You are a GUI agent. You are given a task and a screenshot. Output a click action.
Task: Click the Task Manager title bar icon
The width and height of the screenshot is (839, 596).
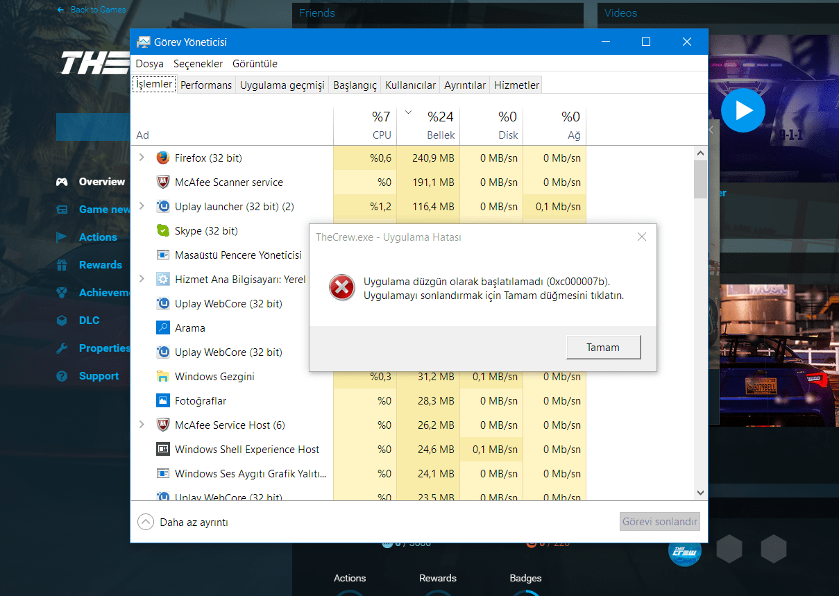point(143,42)
